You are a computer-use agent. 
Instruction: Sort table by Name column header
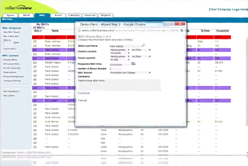pyautogui.click(x=55, y=31)
